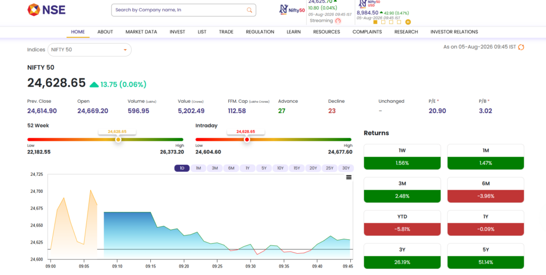Click the 52 Week range slider marker
Image resolution: width=546 pixels, height=275 pixels.
click(118, 140)
